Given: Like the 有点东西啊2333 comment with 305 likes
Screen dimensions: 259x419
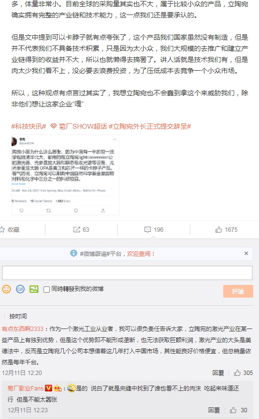Looking at the screenshot, I should point(237,373).
